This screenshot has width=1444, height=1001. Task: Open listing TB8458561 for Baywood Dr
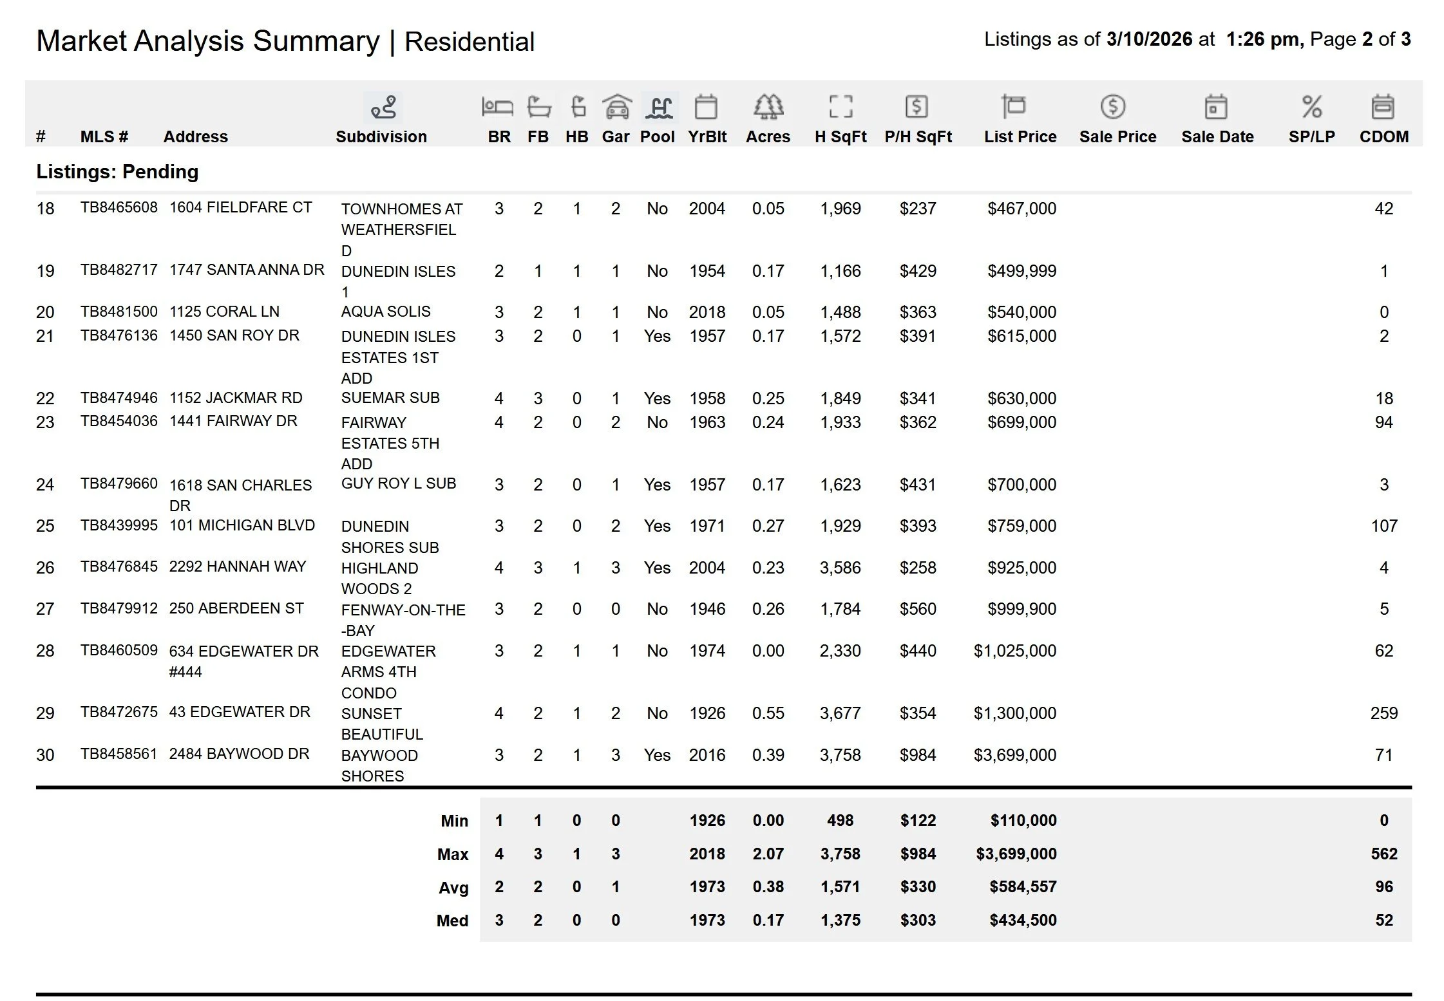[119, 754]
